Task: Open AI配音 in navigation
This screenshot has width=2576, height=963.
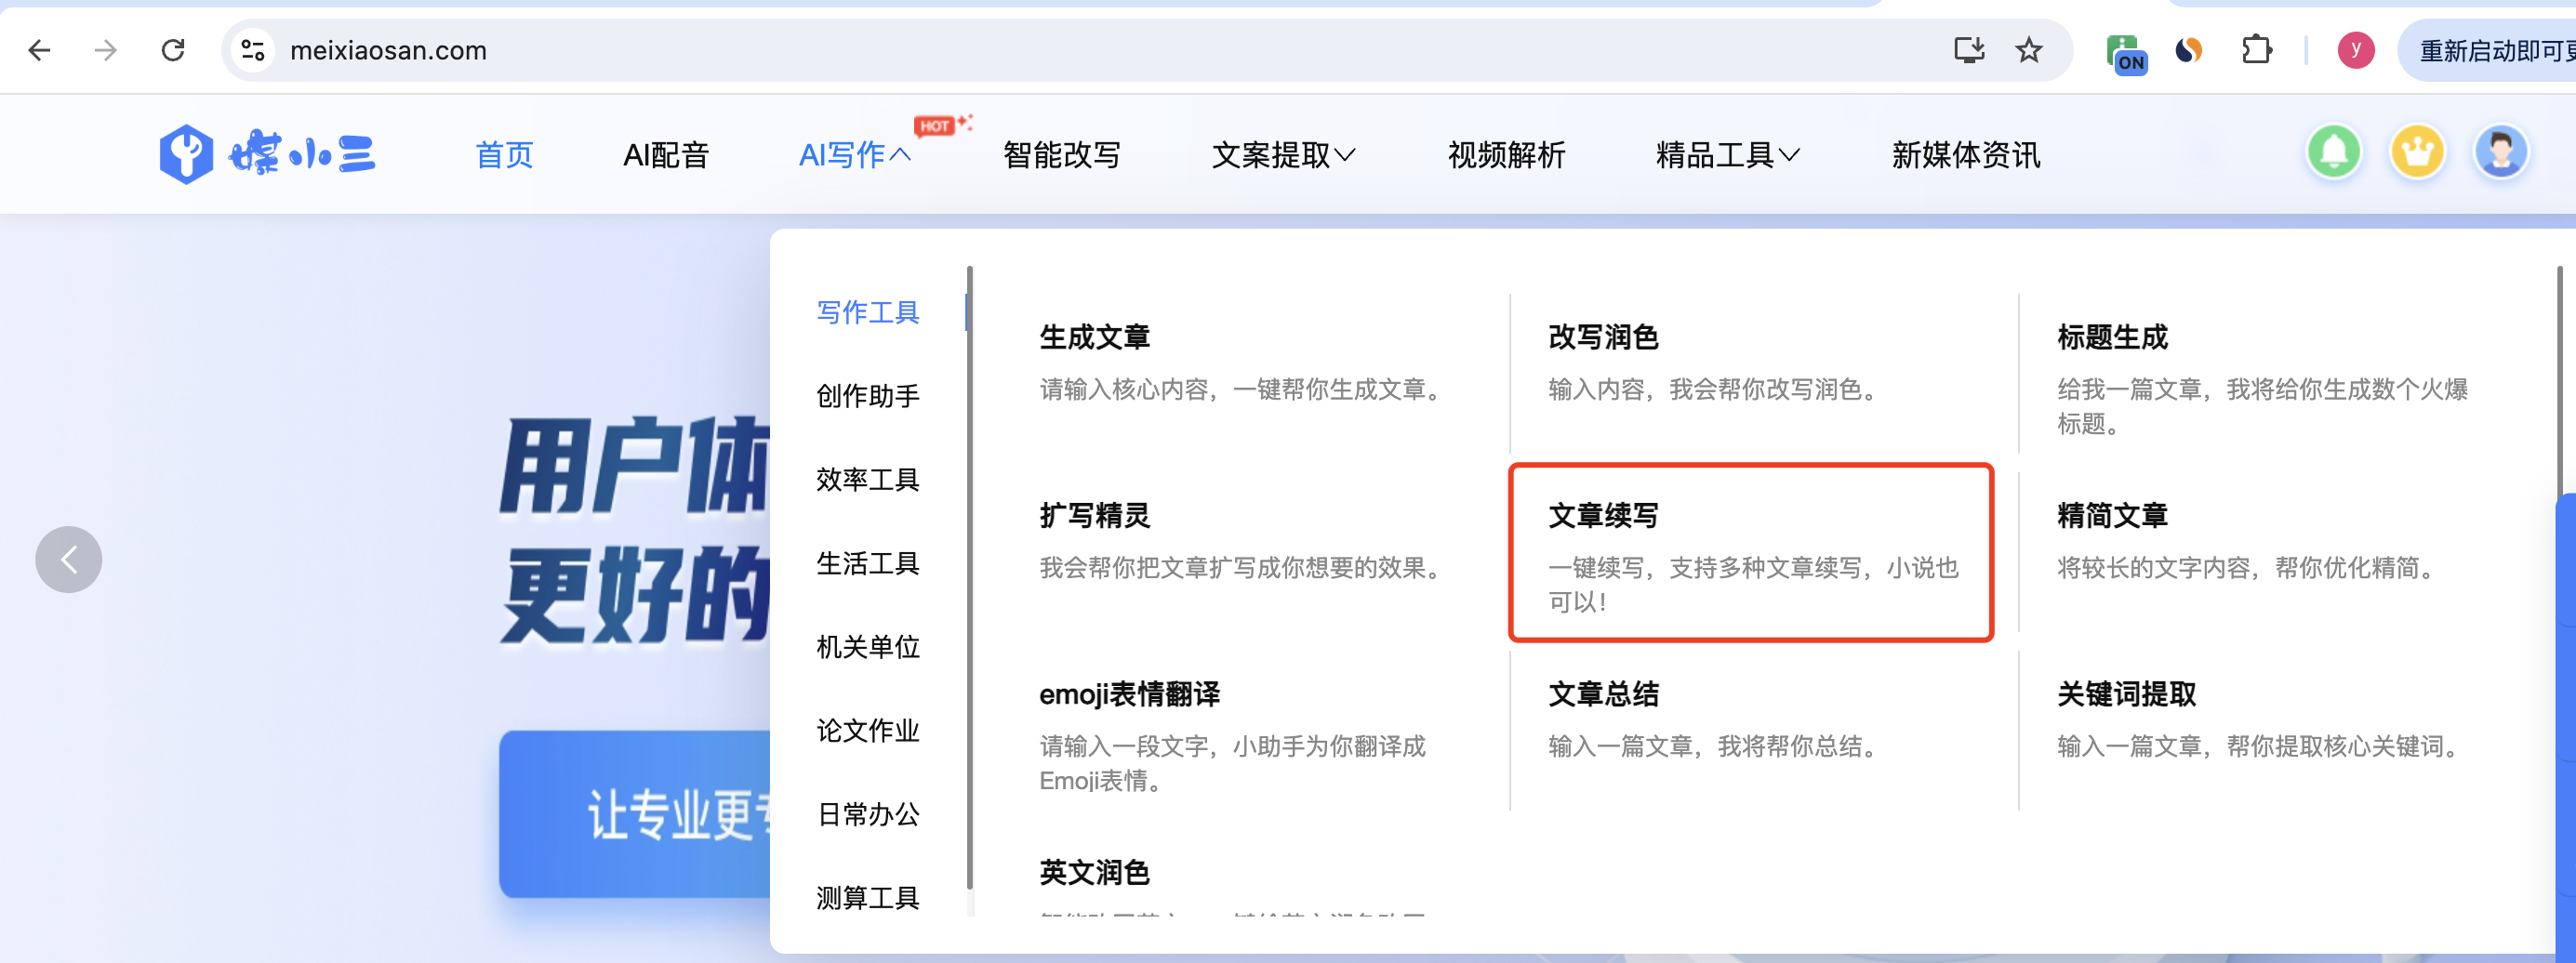Action: point(666,155)
